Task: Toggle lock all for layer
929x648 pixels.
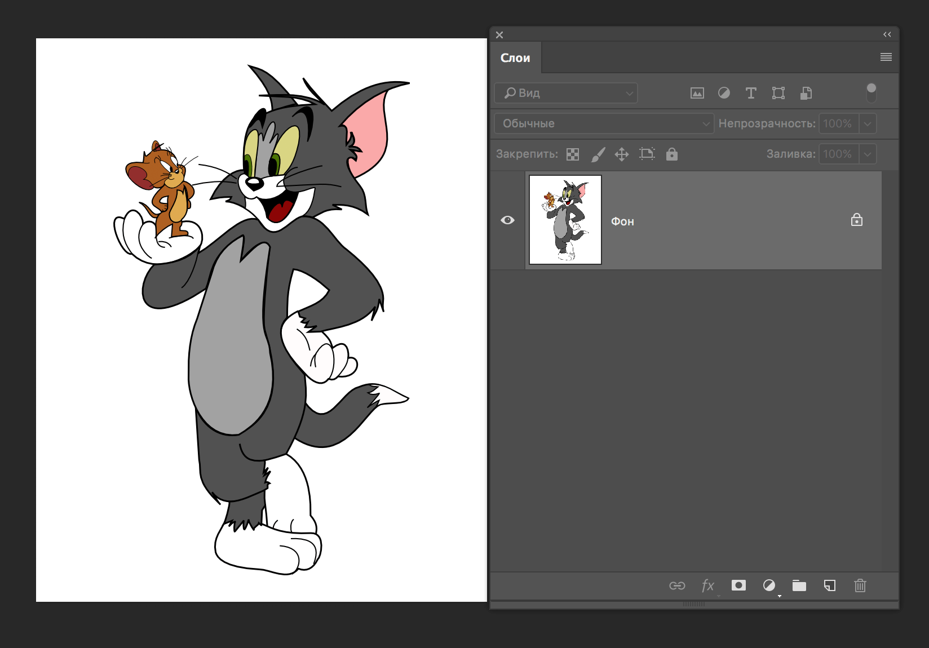Action: [x=671, y=154]
